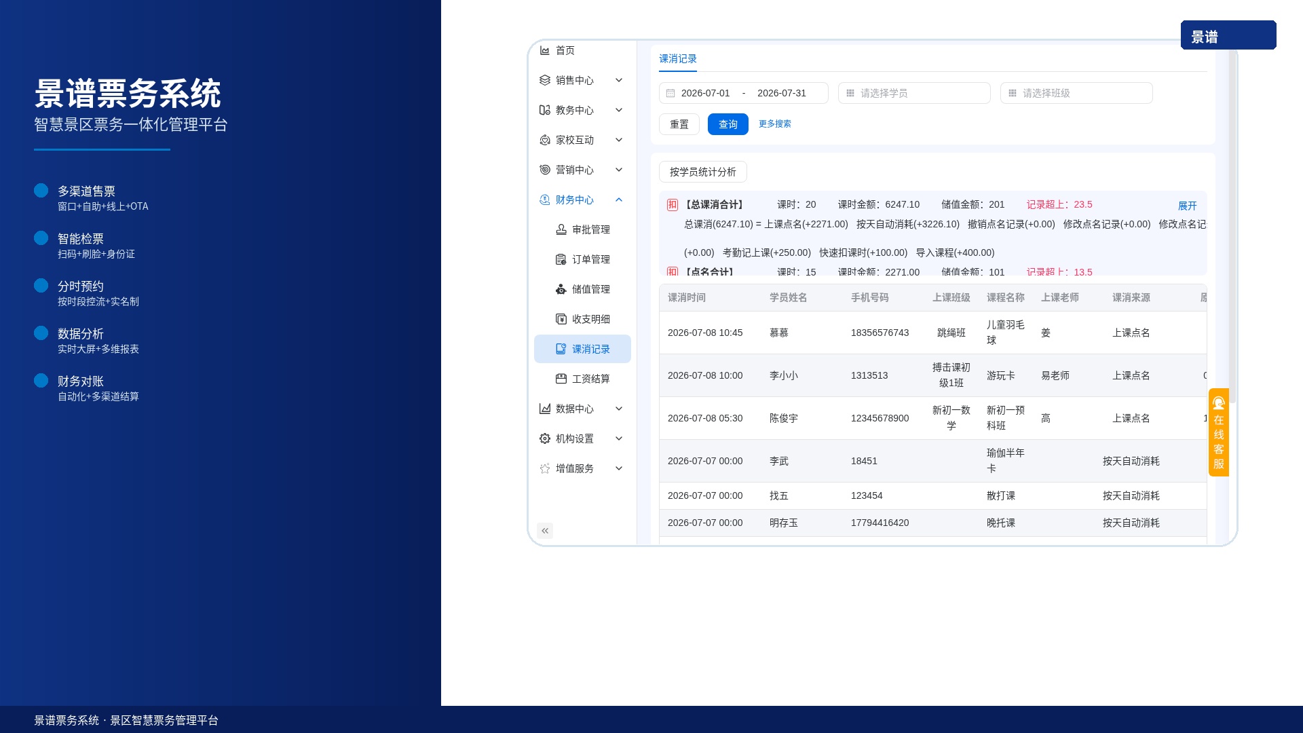1303x733 pixels.
Task: Expand the 营销中心 menu chevron
Action: point(618,170)
